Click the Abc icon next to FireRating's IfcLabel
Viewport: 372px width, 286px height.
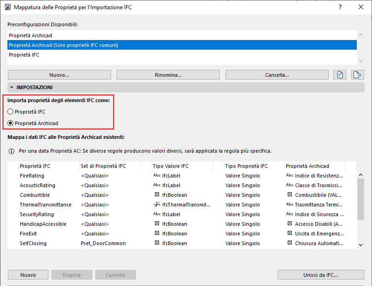coord(157,176)
